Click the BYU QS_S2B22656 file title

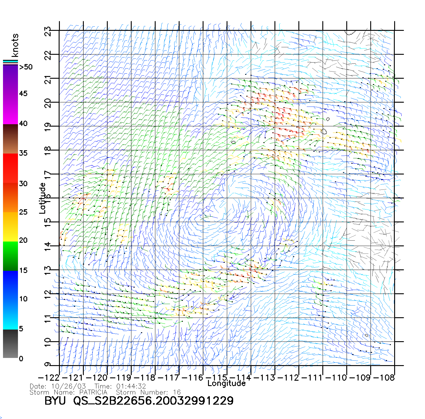139,401
